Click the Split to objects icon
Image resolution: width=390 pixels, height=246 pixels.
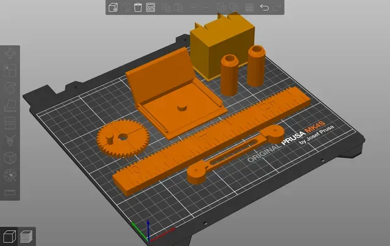pos(221,7)
